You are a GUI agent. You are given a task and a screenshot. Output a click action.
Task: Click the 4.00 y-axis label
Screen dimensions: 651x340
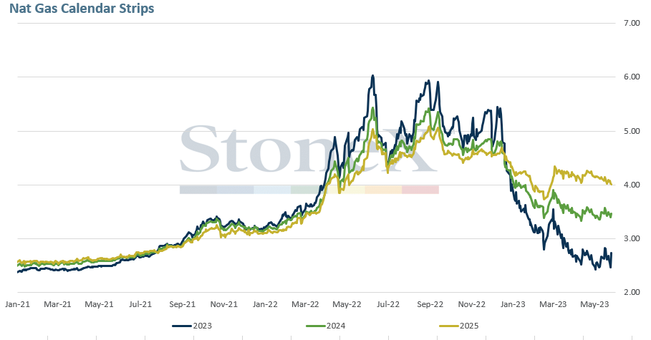click(x=632, y=185)
